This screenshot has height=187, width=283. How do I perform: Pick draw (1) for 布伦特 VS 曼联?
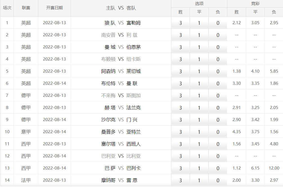click(x=199, y=83)
